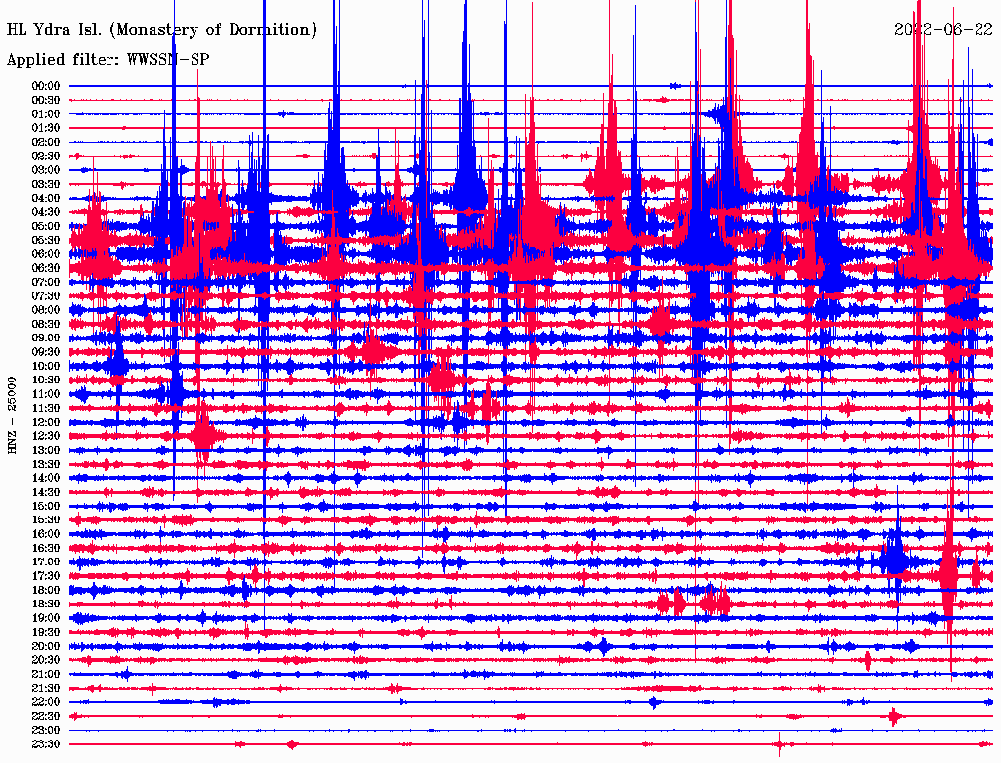Select the 07:30 time label
The height and width of the screenshot is (763, 1001).
click(x=46, y=295)
